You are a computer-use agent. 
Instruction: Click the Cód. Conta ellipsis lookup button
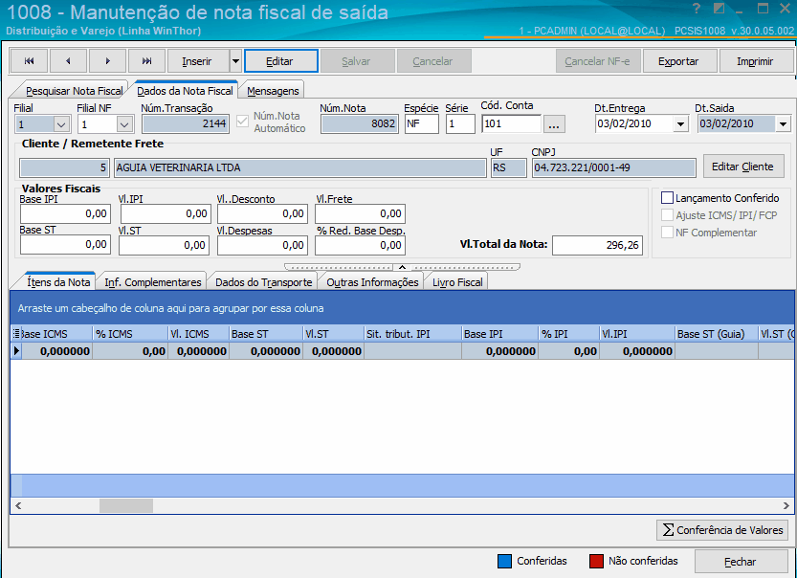coord(554,124)
